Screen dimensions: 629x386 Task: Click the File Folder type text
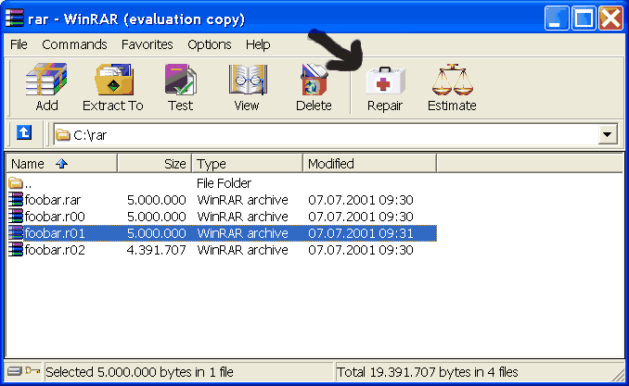pyautogui.click(x=224, y=183)
